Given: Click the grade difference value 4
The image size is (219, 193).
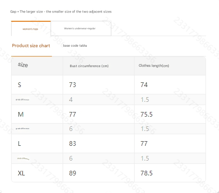Looking at the screenshot, I should coord(71,100).
